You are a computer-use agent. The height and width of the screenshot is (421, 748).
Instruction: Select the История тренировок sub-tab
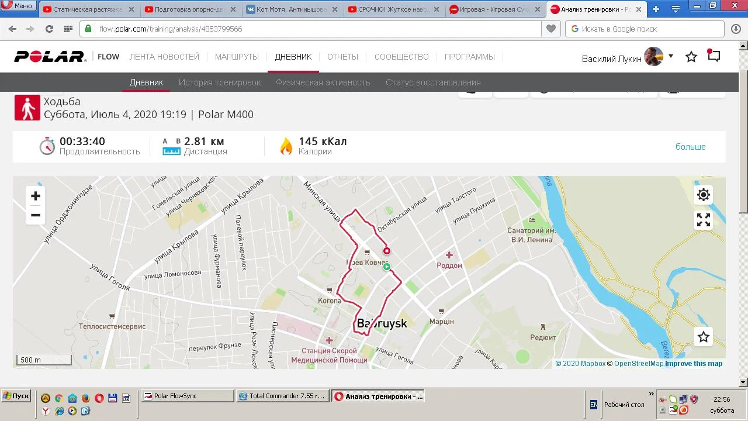point(220,82)
